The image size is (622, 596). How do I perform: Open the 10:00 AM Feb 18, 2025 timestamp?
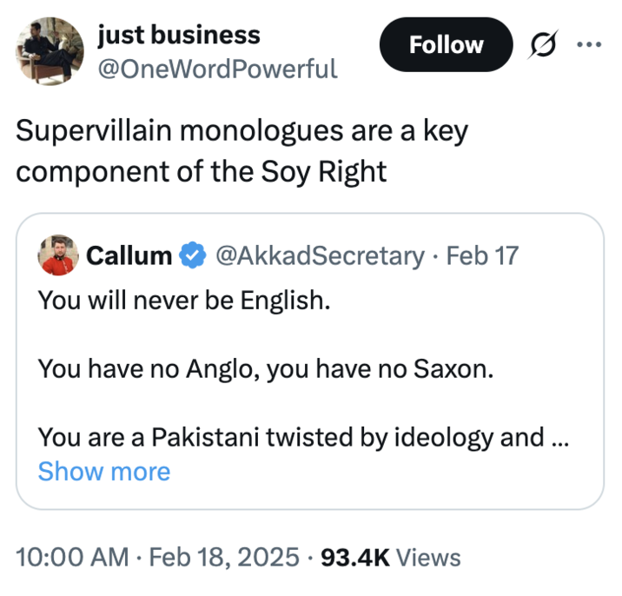(158, 557)
